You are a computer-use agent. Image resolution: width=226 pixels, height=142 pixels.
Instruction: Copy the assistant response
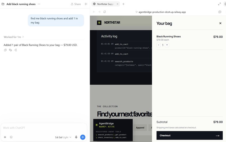coord(5,50)
